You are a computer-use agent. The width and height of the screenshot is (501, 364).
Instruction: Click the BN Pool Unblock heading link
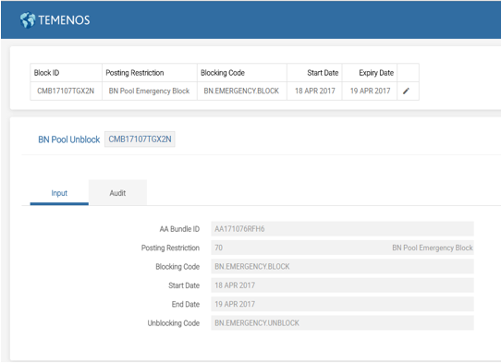click(69, 140)
